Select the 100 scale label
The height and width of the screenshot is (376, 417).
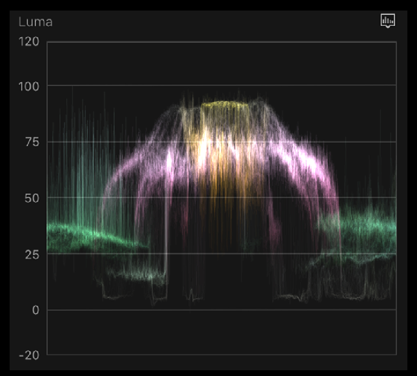(29, 86)
